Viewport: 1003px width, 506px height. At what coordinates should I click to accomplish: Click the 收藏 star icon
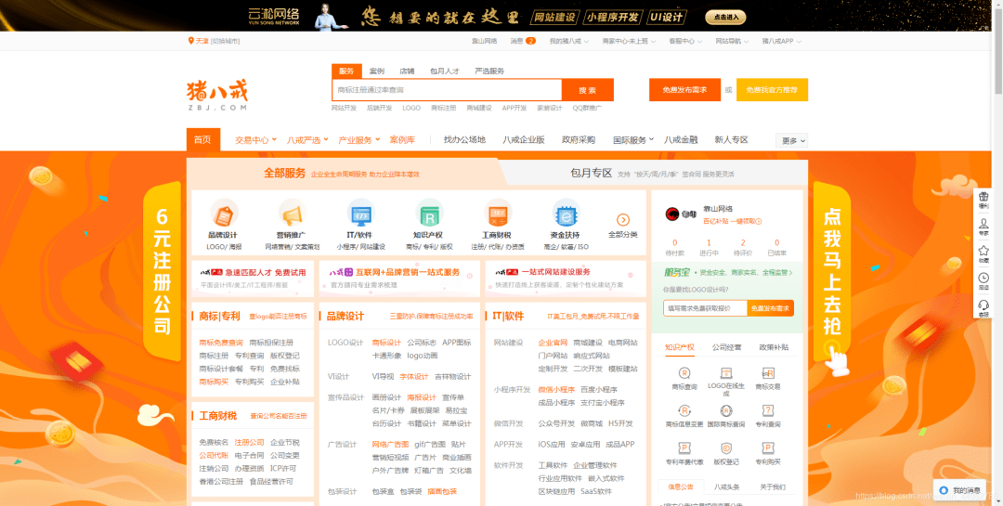pos(983,251)
